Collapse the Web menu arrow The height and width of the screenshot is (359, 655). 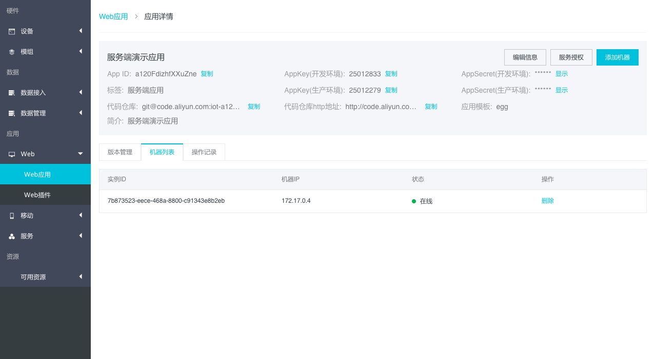click(x=81, y=154)
